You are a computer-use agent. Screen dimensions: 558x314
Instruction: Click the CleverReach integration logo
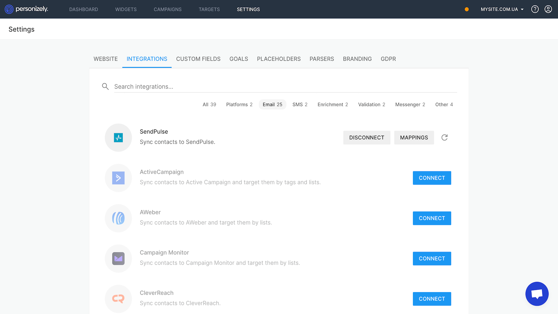(118, 299)
